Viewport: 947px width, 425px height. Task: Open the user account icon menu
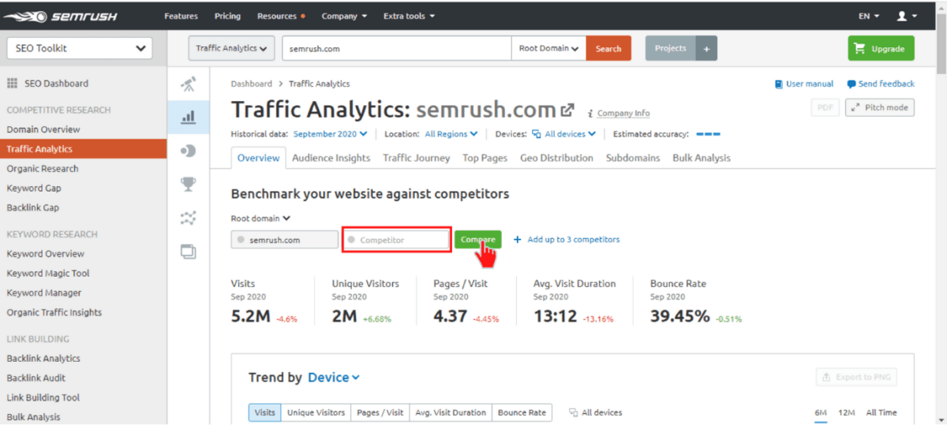pos(907,16)
